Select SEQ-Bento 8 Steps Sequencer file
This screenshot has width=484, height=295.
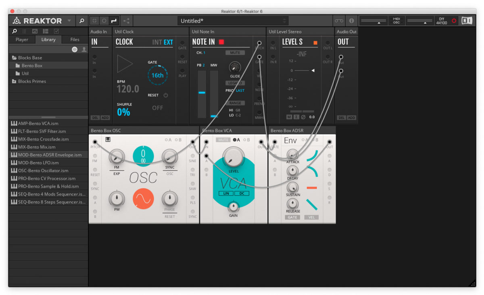tap(48, 202)
